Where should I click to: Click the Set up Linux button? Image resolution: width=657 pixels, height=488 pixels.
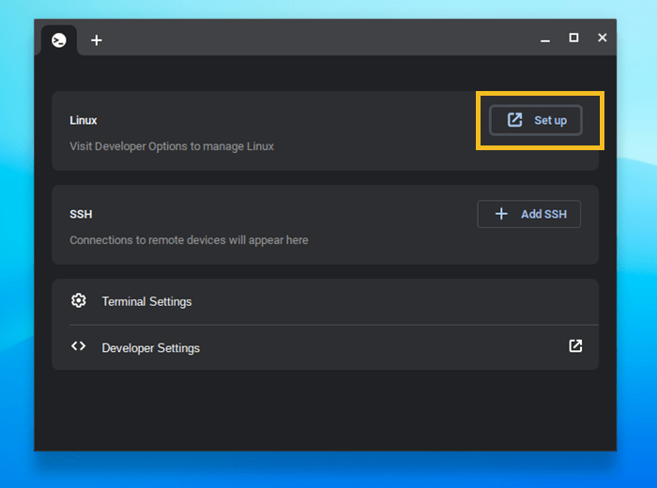pos(536,120)
